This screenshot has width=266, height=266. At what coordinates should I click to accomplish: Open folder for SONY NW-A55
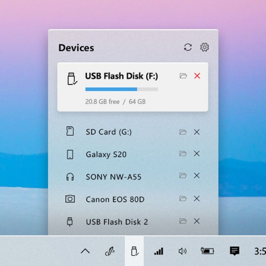pyautogui.click(x=183, y=176)
